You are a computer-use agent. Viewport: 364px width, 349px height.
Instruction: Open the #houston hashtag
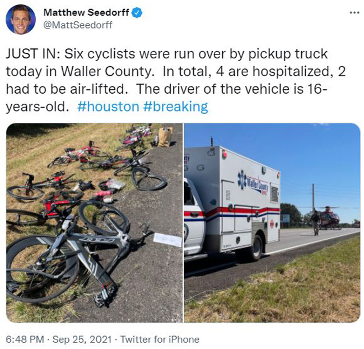pos(108,107)
